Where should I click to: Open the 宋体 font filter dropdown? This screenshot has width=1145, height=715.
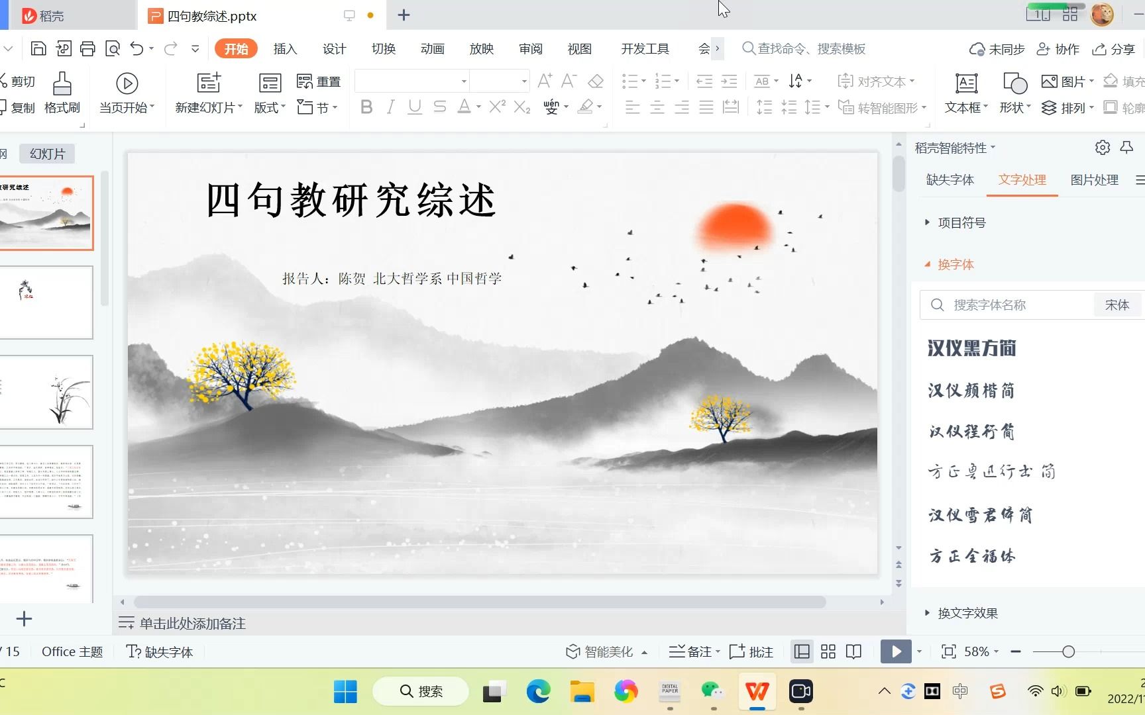pos(1117,305)
